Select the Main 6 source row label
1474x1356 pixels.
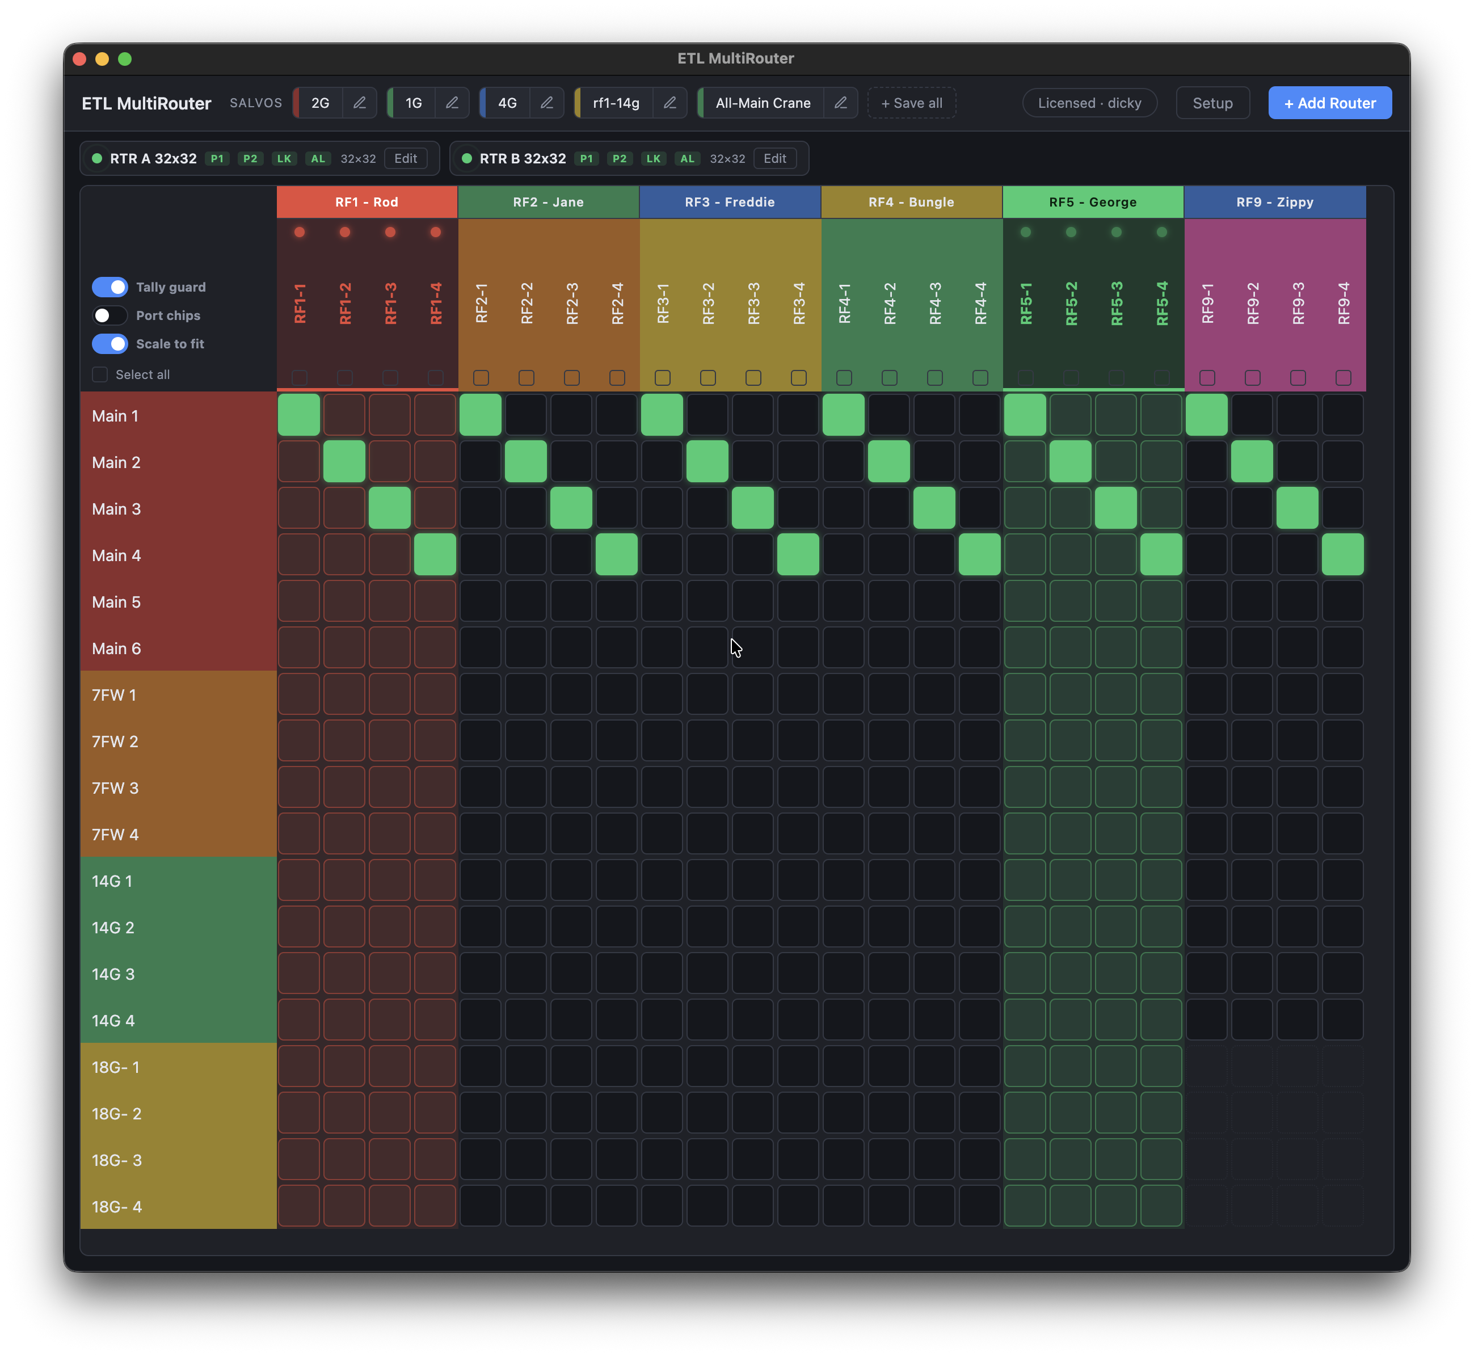point(178,648)
